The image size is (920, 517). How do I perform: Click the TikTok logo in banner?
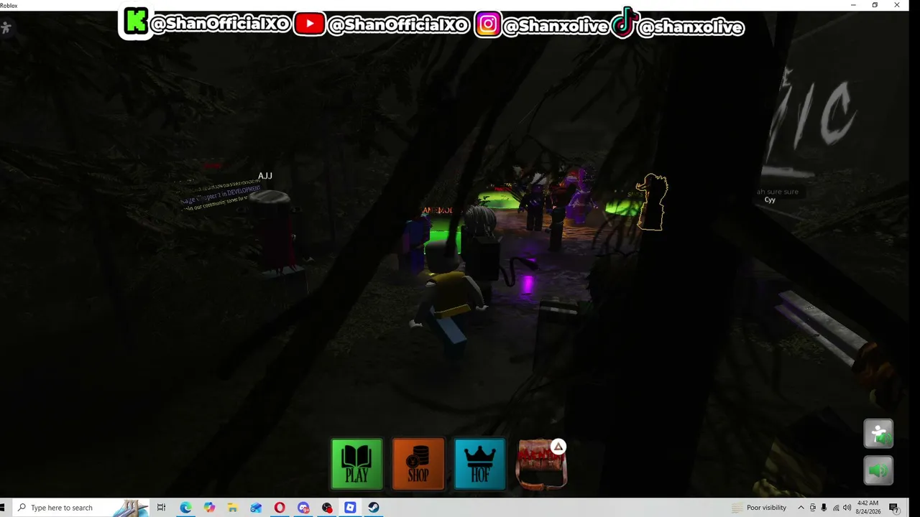coord(625,22)
